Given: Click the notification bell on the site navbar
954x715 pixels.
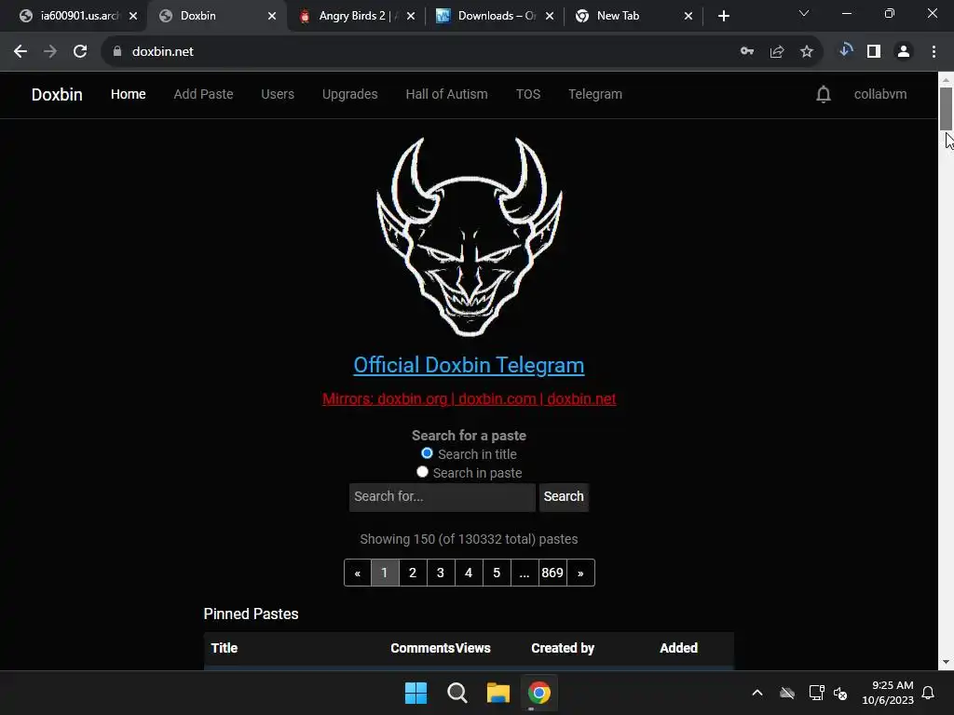Looking at the screenshot, I should [x=824, y=94].
